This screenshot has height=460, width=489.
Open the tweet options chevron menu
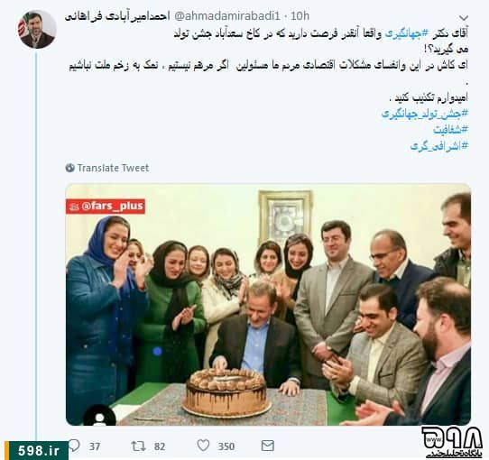tap(464, 18)
